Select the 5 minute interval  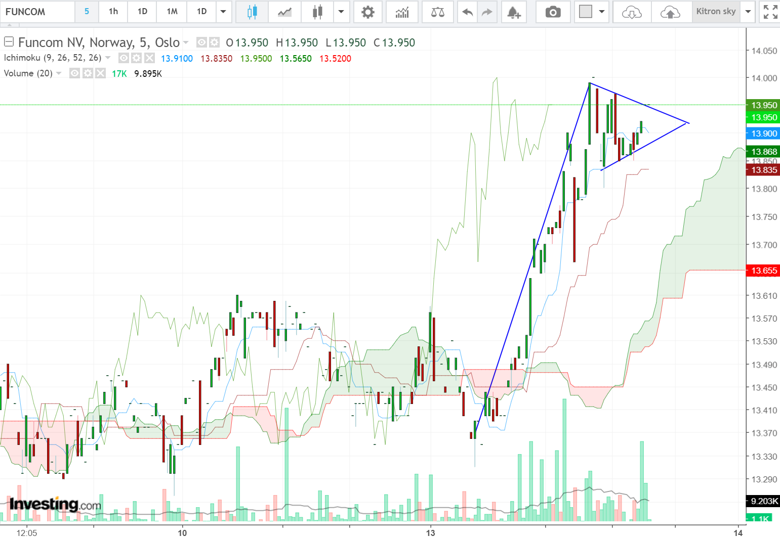87,12
